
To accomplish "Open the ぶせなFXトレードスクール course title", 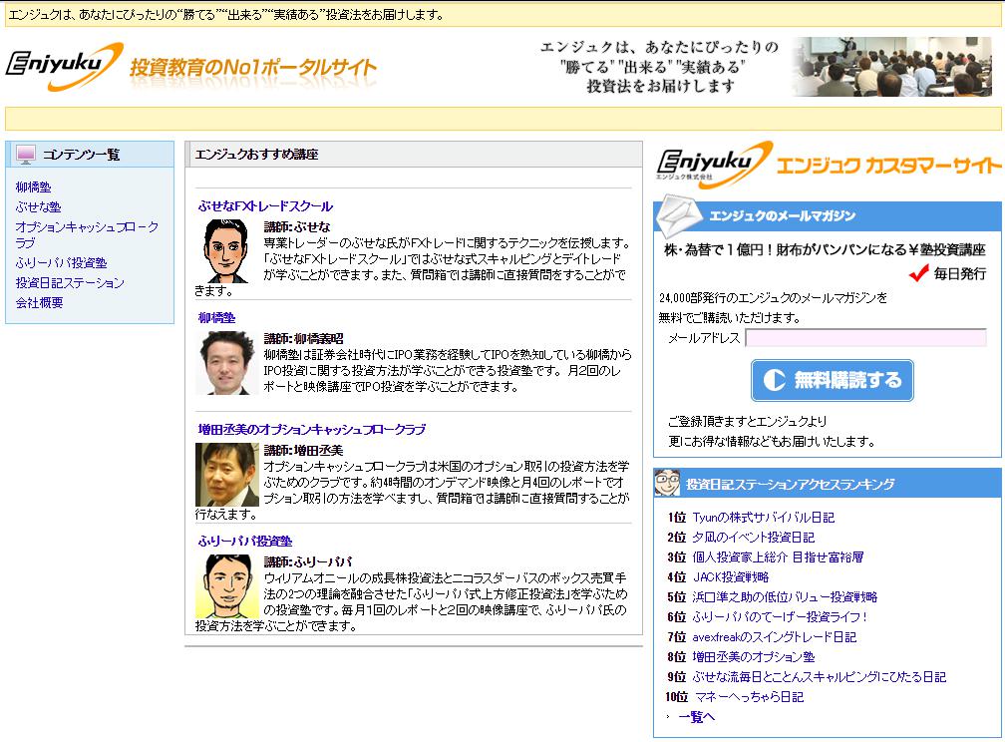I will [x=265, y=206].
